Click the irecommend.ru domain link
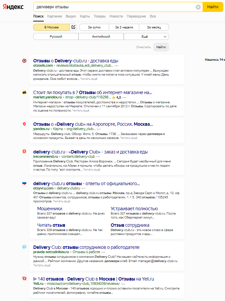 point(45,156)
